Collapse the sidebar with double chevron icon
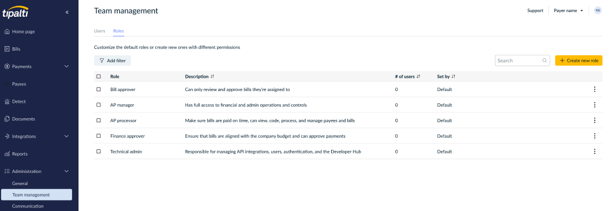This screenshot has height=211, width=611. click(x=67, y=13)
